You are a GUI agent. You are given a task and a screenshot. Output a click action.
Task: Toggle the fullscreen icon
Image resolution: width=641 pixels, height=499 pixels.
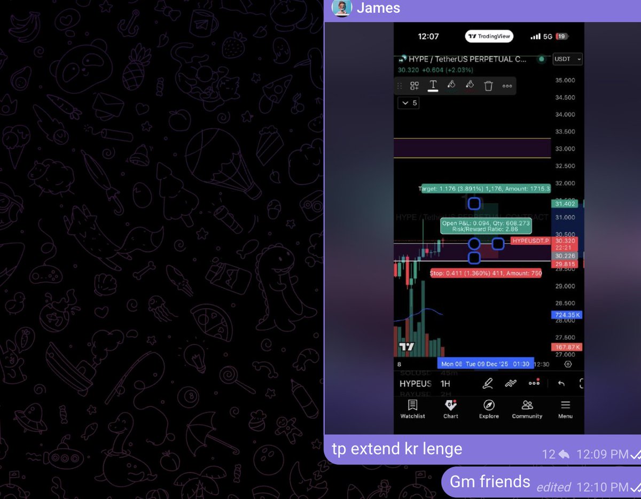click(x=581, y=383)
